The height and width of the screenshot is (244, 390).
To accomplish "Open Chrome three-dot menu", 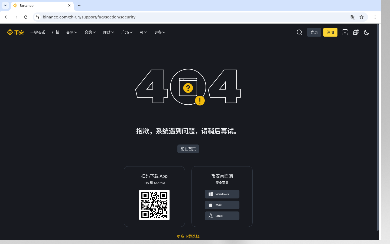I will pyautogui.click(x=375, y=17).
